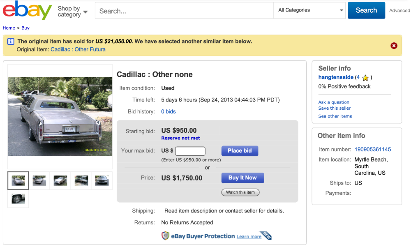
Task: Click Learn more about Buyer Protection
Action: [x=249, y=237]
